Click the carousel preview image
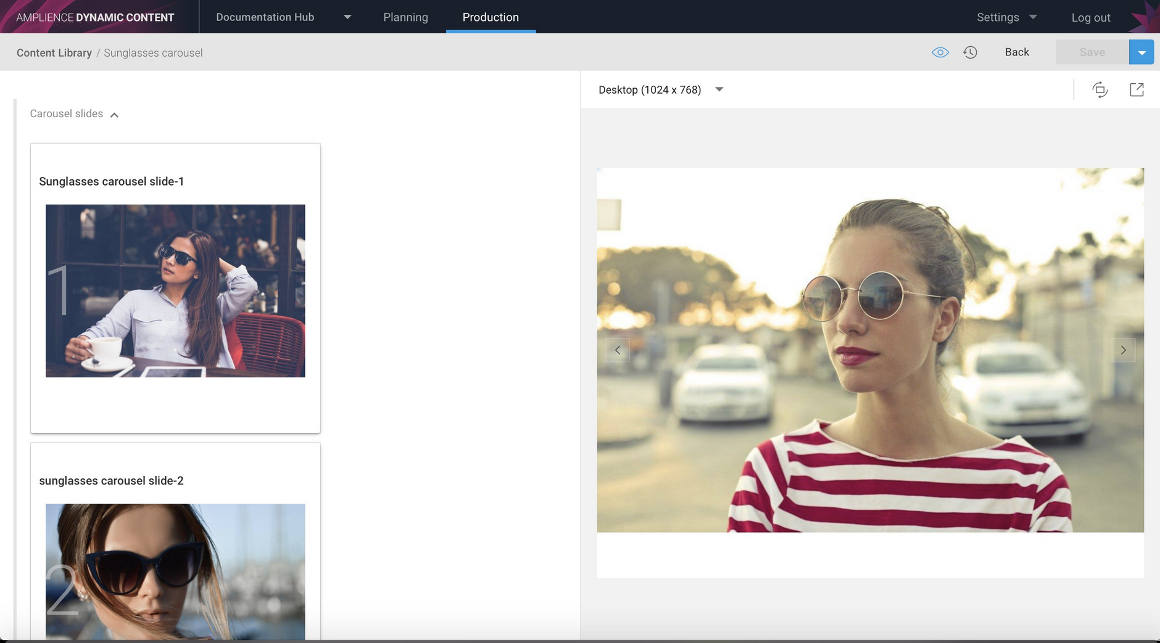This screenshot has width=1160, height=643. coord(870,350)
